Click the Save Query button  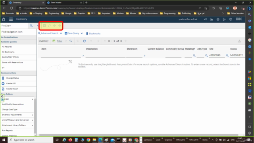tap(72, 33)
